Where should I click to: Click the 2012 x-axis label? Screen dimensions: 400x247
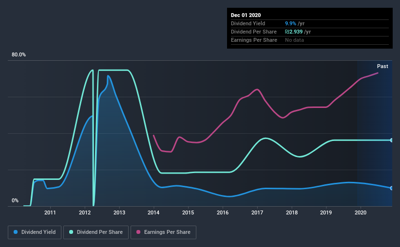pyautogui.click(x=85, y=212)
